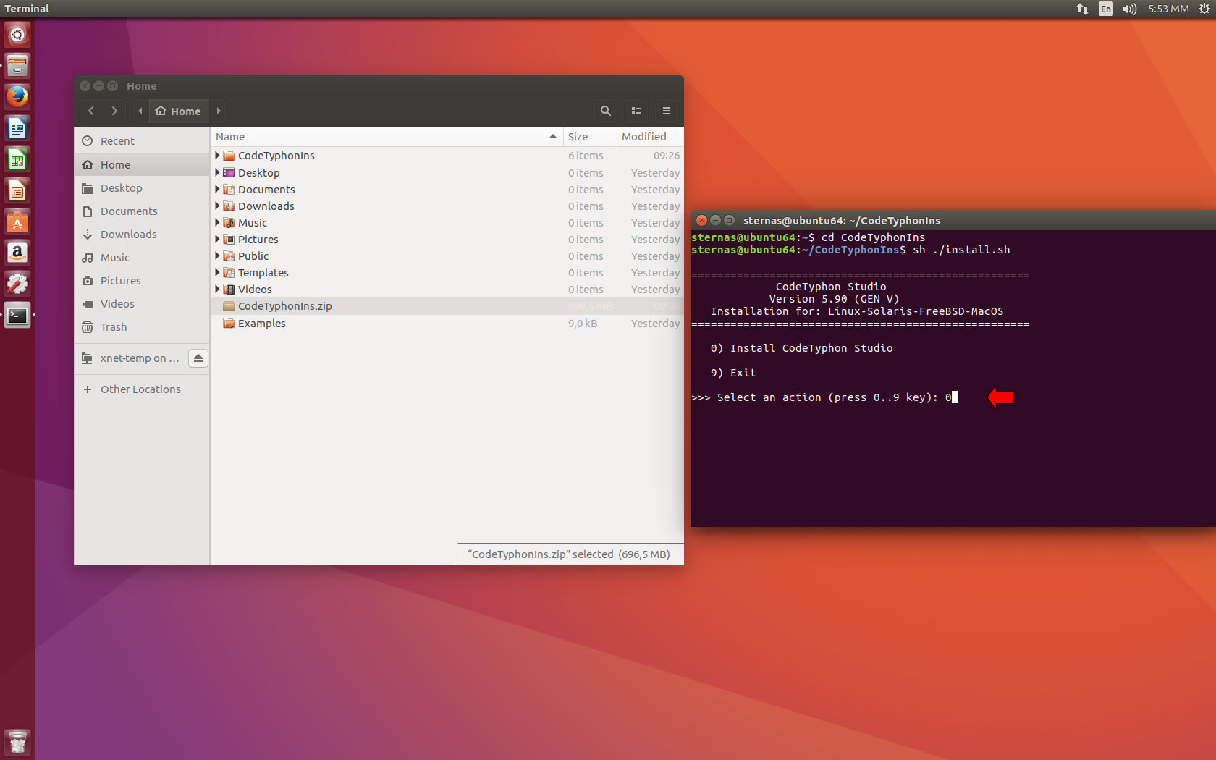Select the Templates folder name

pyautogui.click(x=263, y=273)
